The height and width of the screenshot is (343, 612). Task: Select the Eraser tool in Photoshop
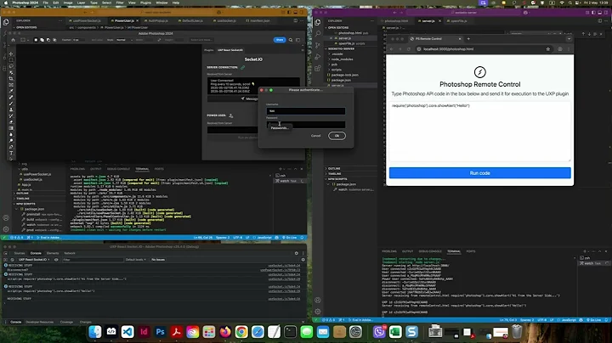pyautogui.click(x=11, y=122)
